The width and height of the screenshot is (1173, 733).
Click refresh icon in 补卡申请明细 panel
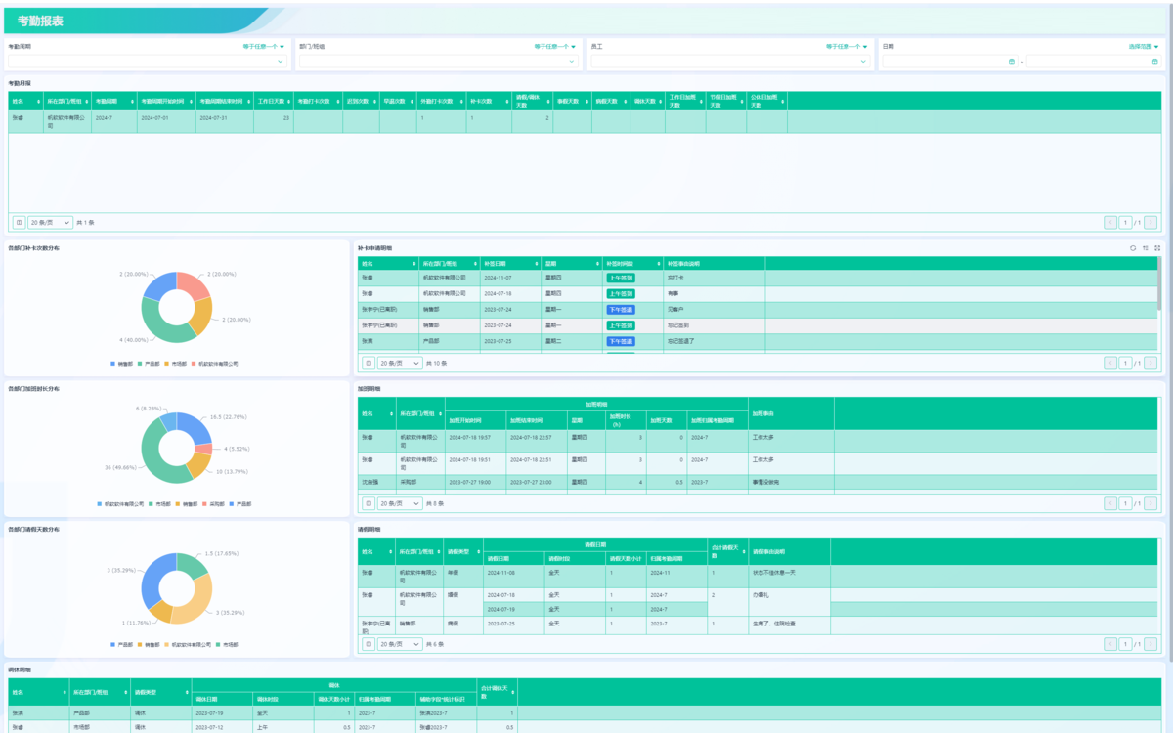[1133, 248]
